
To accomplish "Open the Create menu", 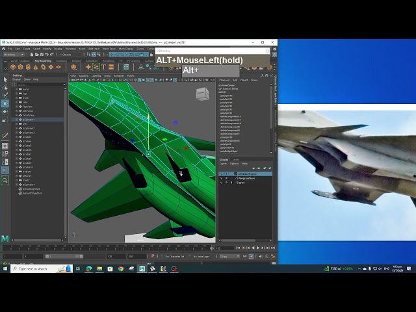I will (x=26, y=49).
